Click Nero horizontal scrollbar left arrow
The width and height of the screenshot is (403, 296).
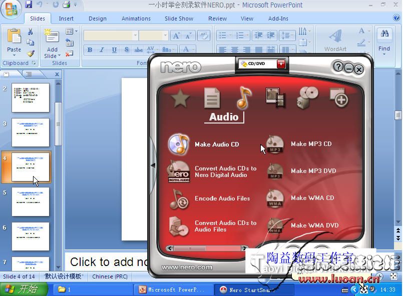tap(170, 248)
